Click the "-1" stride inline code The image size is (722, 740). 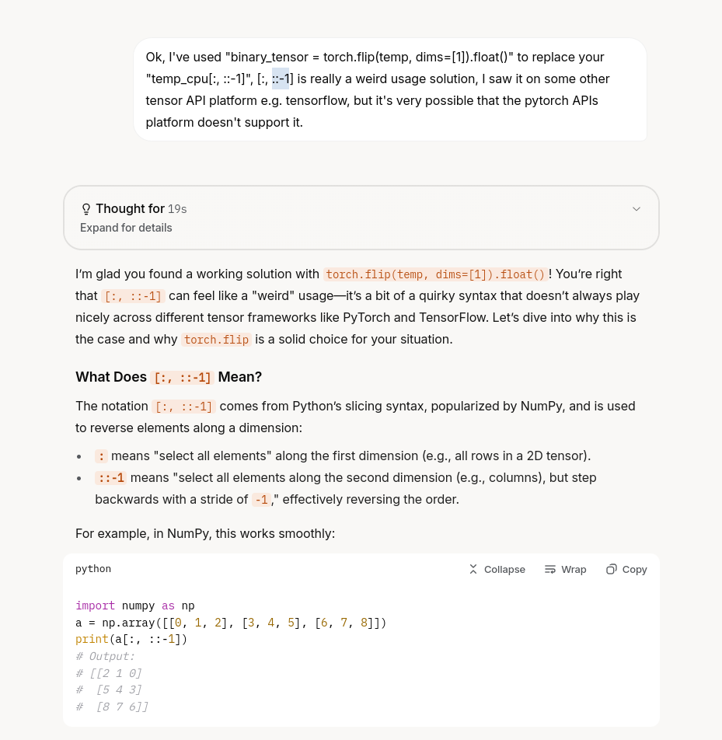262,500
